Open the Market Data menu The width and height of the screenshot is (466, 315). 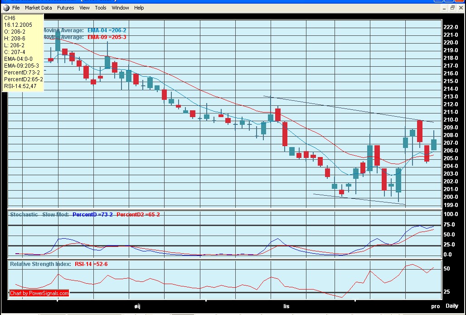(39, 8)
